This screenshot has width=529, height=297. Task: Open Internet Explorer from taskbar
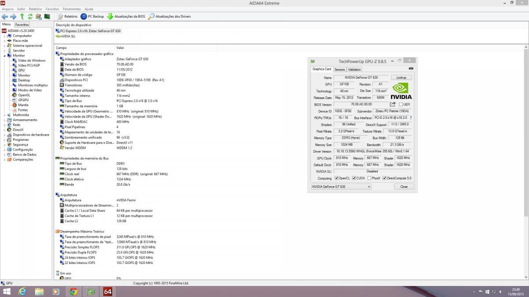pyautogui.click(x=22, y=291)
